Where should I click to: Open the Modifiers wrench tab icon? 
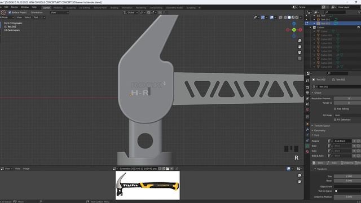(307, 130)
